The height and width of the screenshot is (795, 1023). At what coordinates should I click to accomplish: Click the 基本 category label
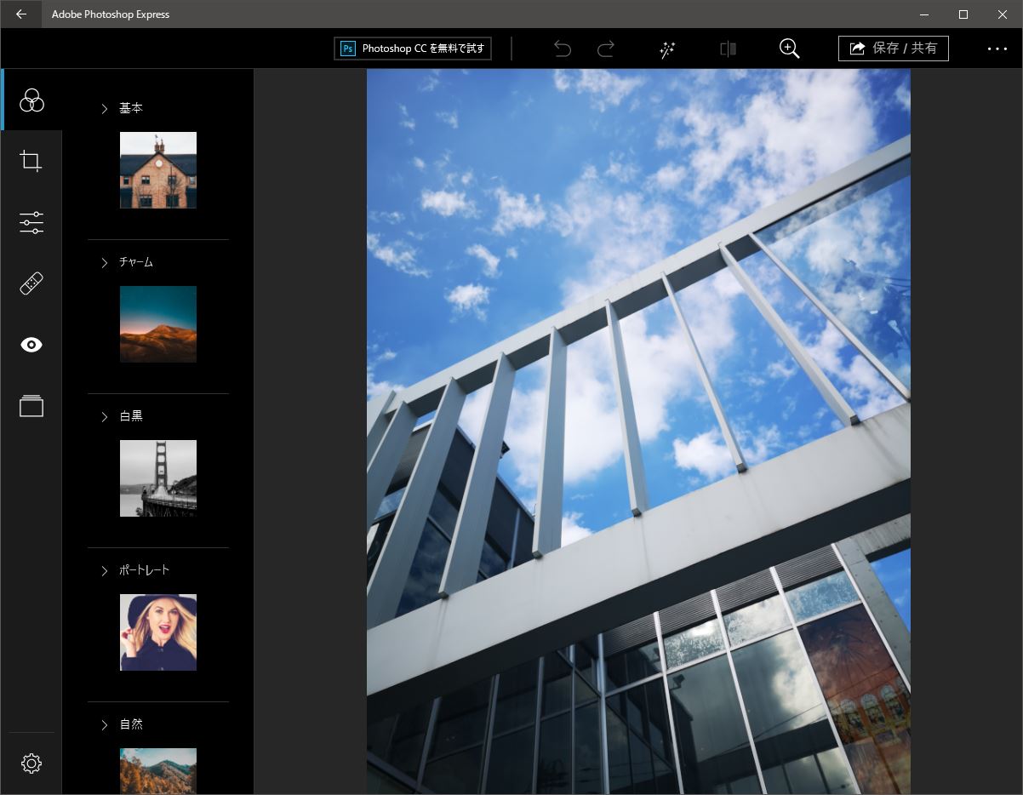coord(131,108)
